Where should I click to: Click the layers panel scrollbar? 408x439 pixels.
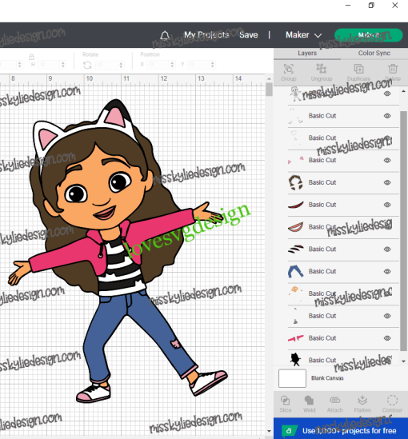[x=403, y=231]
